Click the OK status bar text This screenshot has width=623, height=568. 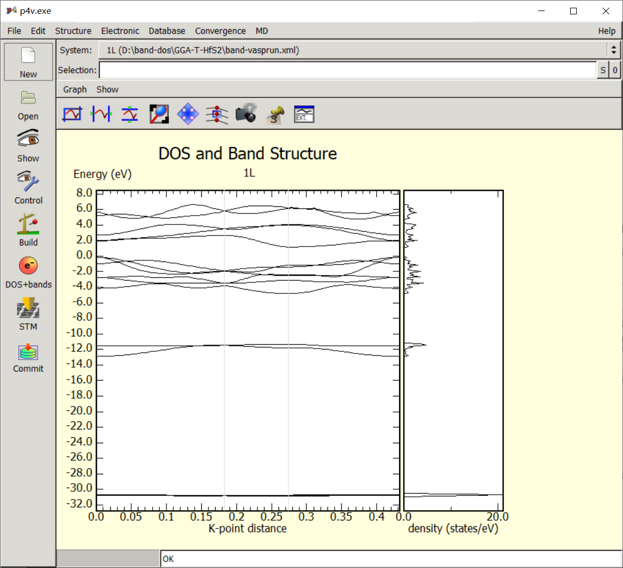coord(168,559)
